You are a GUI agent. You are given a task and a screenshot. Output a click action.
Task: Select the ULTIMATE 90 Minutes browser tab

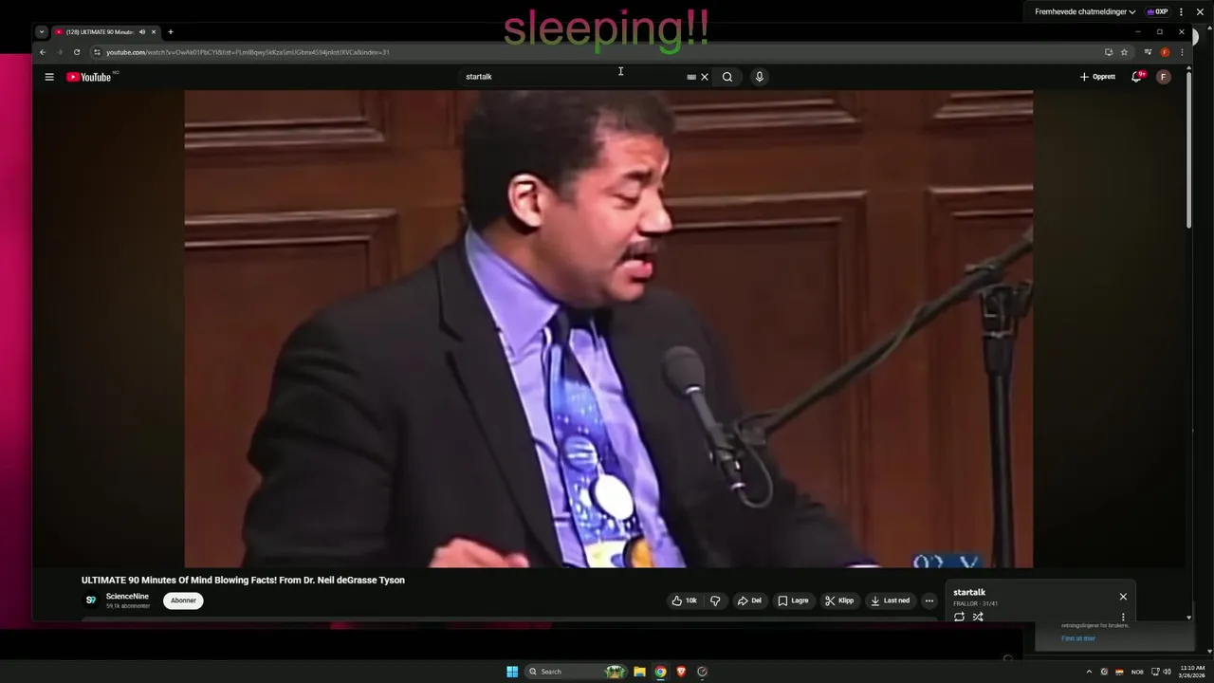[x=104, y=32]
